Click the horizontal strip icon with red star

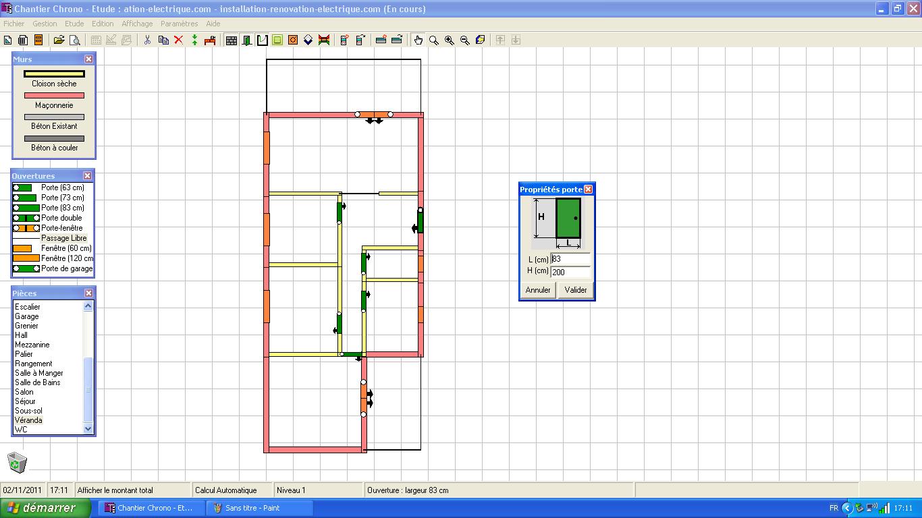(x=381, y=40)
